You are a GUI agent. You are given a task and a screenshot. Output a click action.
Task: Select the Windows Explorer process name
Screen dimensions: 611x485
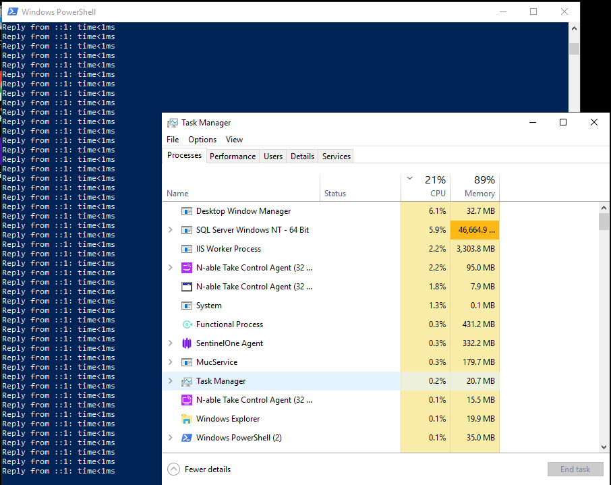(x=228, y=419)
